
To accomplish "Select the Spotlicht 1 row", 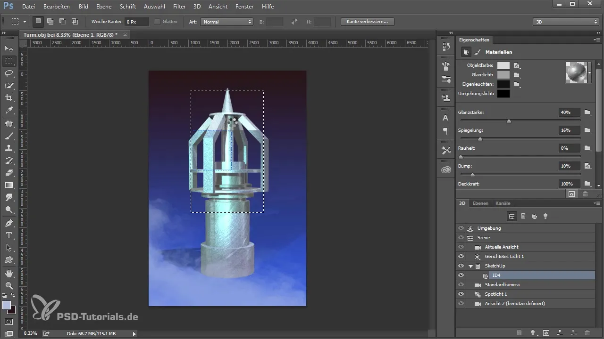I will pyautogui.click(x=525, y=294).
